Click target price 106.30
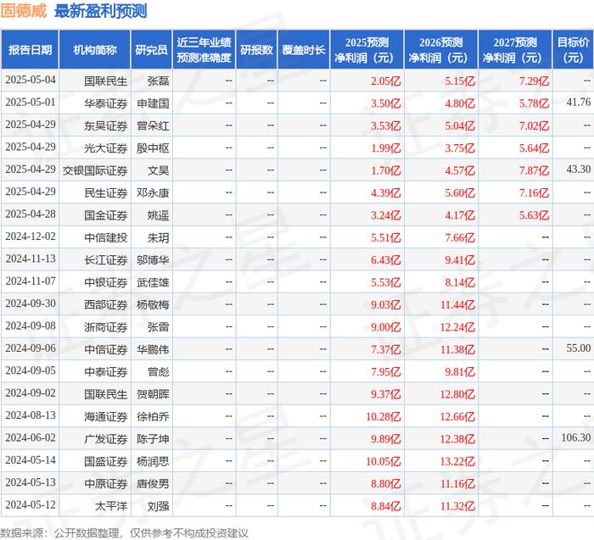The image size is (594, 540). coord(576,437)
